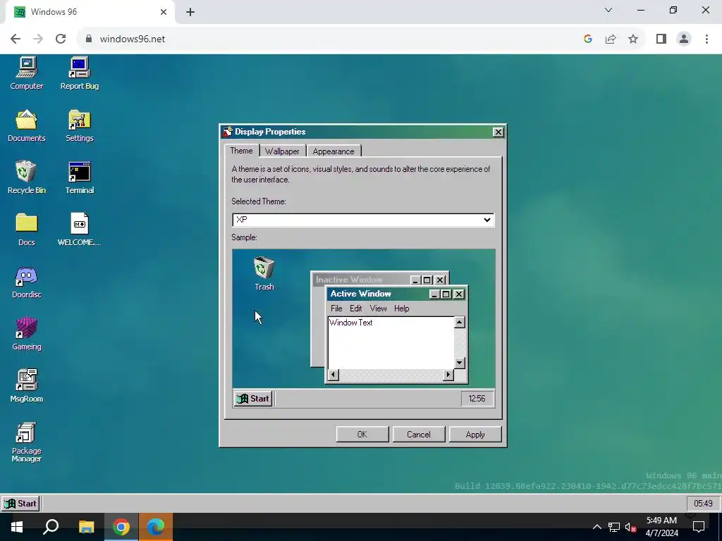Viewport: 722px width, 541px height.
Task: Open Chrome three-dot menu
Action: pos(706,39)
